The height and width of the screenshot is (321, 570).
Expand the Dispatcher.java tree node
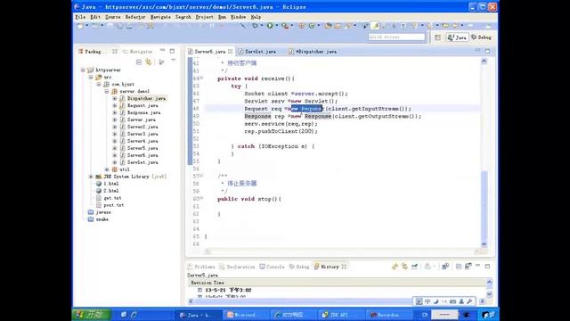click(x=115, y=98)
